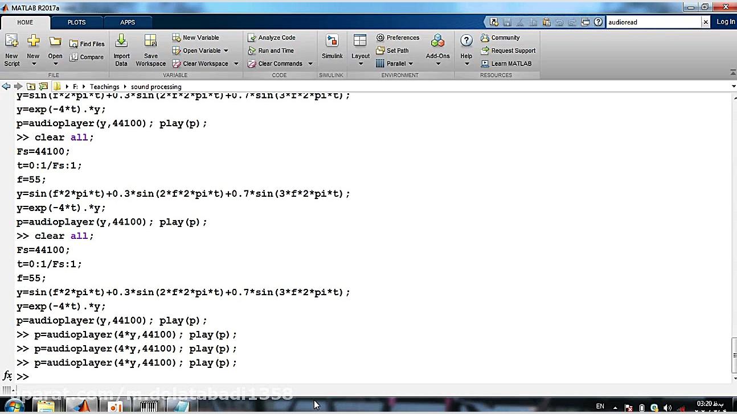Expand the Open file dropdown
This screenshot has height=414, width=737.
point(55,64)
